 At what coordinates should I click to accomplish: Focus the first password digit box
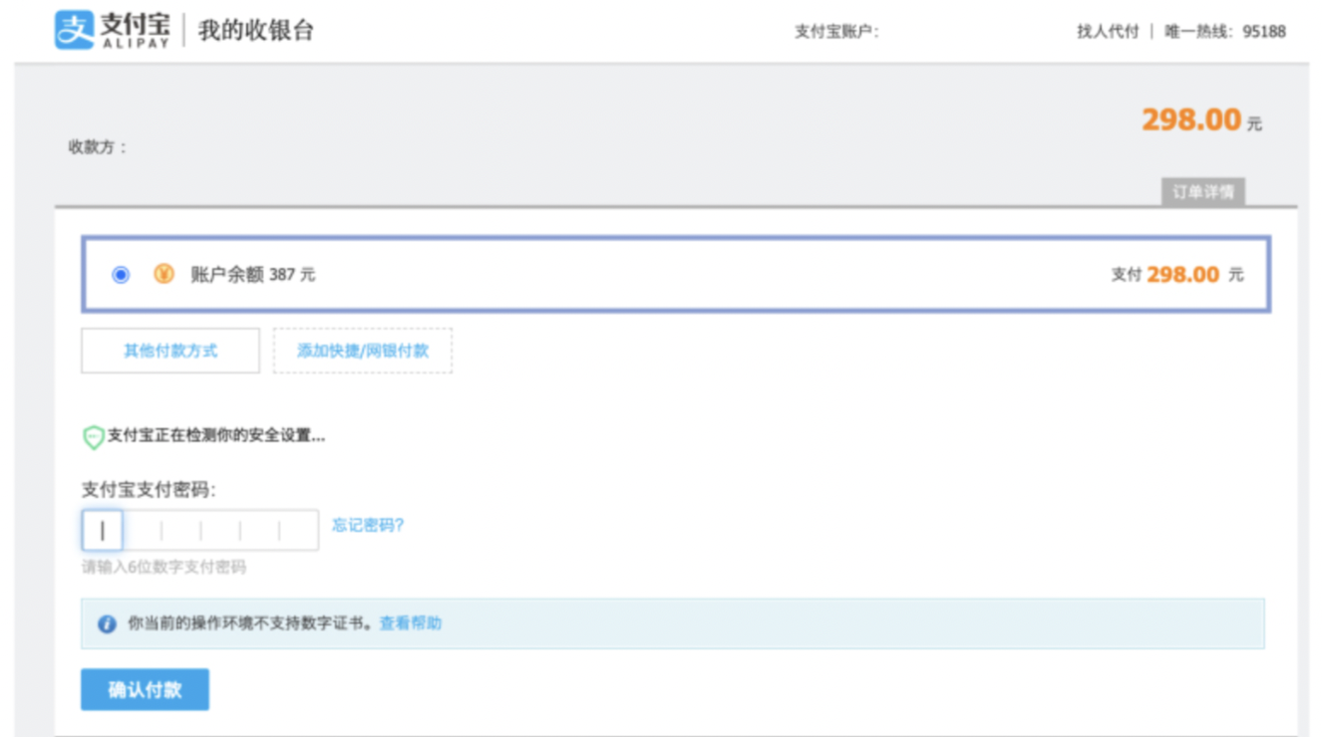[x=102, y=531]
